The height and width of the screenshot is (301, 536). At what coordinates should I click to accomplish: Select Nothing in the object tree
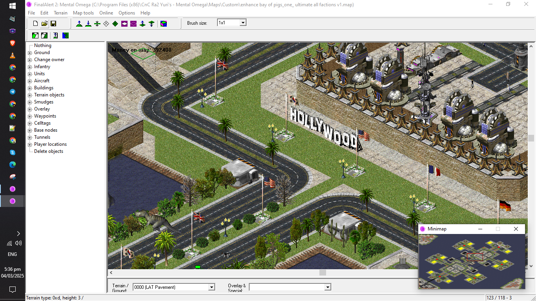coord(43,45)
